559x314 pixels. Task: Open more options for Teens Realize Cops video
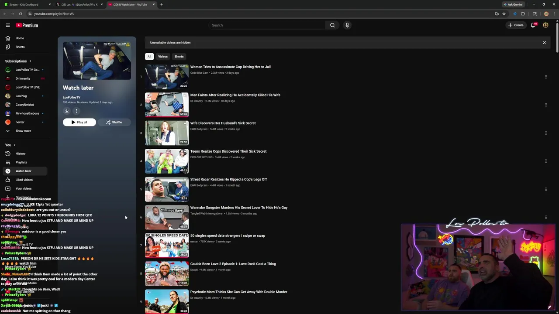pos(545,161)
